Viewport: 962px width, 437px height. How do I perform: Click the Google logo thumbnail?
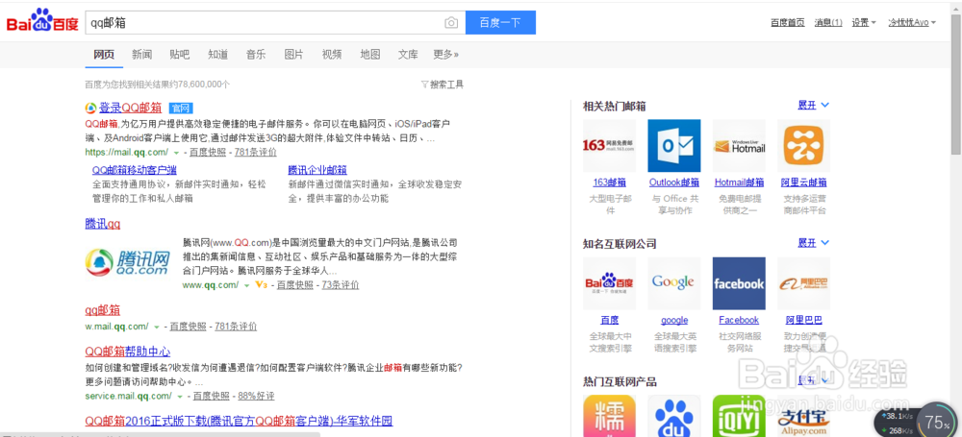674,283
